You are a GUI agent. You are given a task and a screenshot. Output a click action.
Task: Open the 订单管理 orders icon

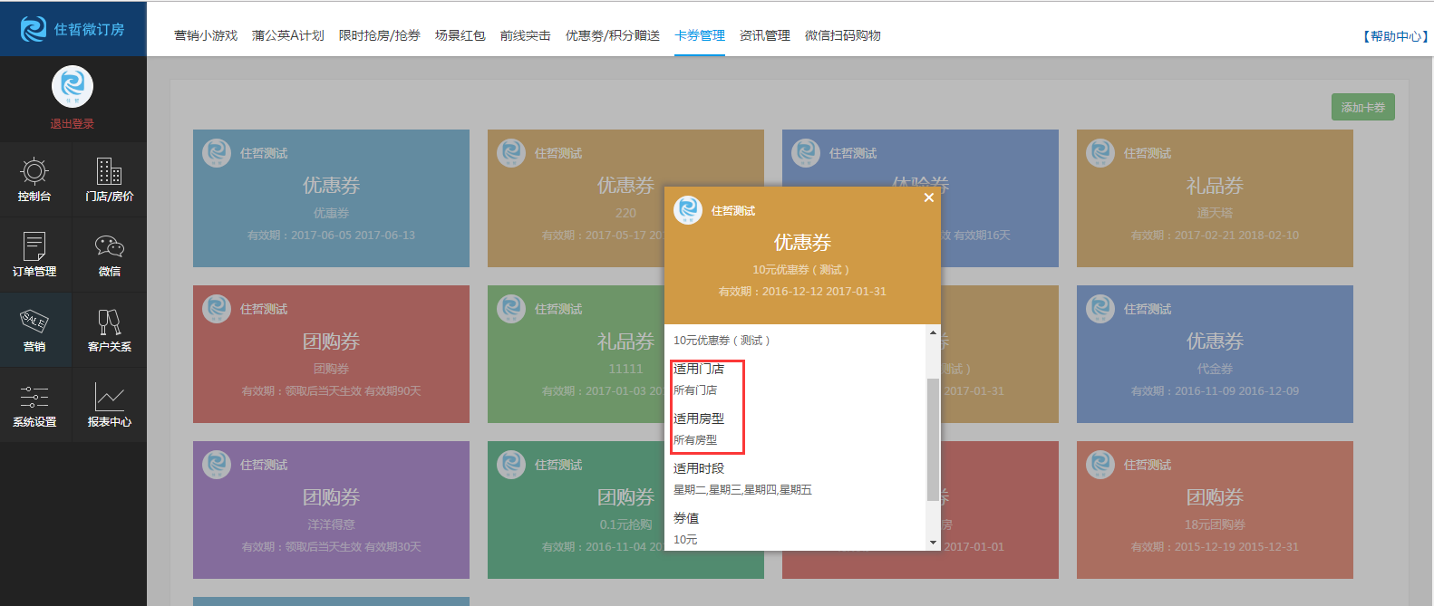tap(34, 255)
